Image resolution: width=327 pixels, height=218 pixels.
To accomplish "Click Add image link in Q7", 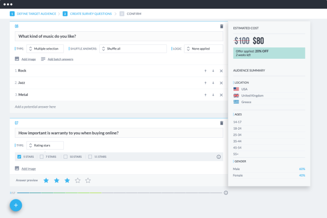I will coord(29,168).
